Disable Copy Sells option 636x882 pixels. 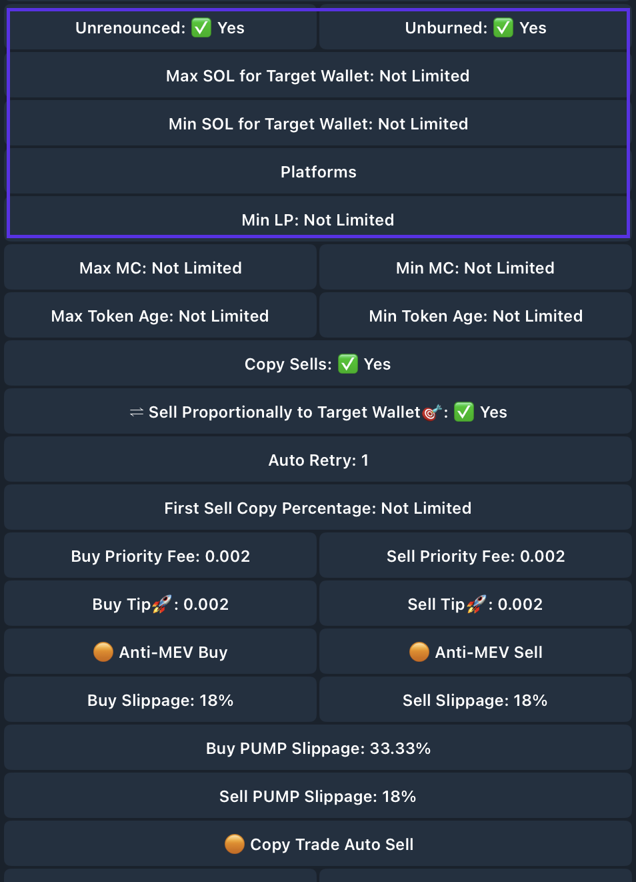click(x=318, y=364)
